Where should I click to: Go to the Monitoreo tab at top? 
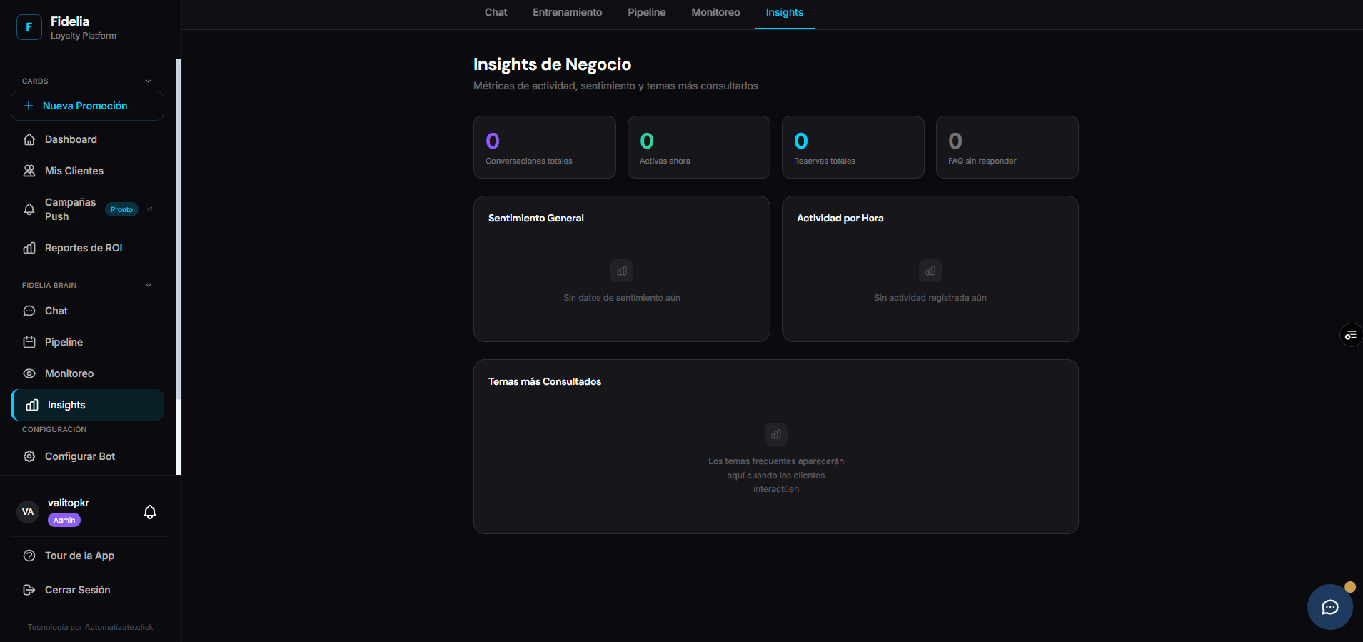[715, 12]
